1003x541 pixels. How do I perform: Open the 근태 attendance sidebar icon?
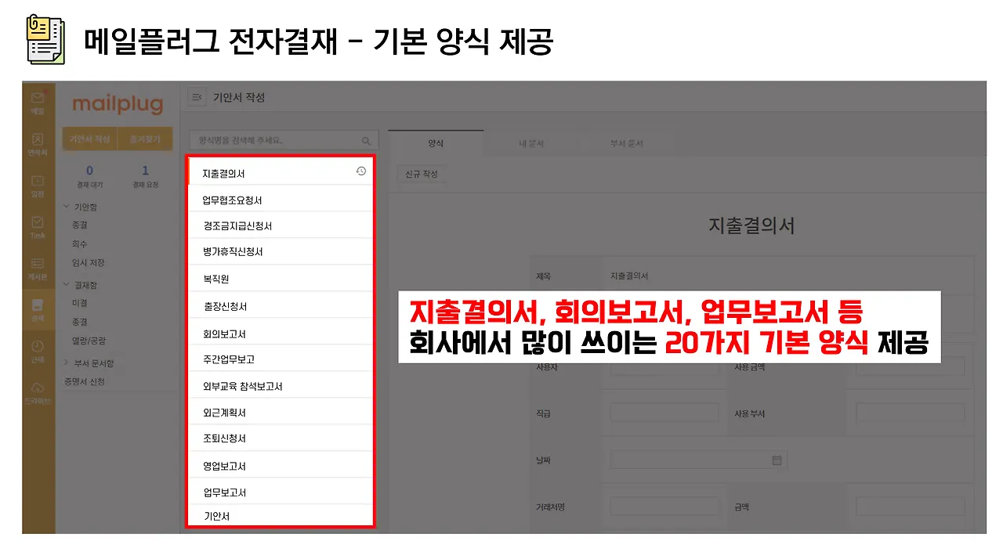[x=37, y=352]
